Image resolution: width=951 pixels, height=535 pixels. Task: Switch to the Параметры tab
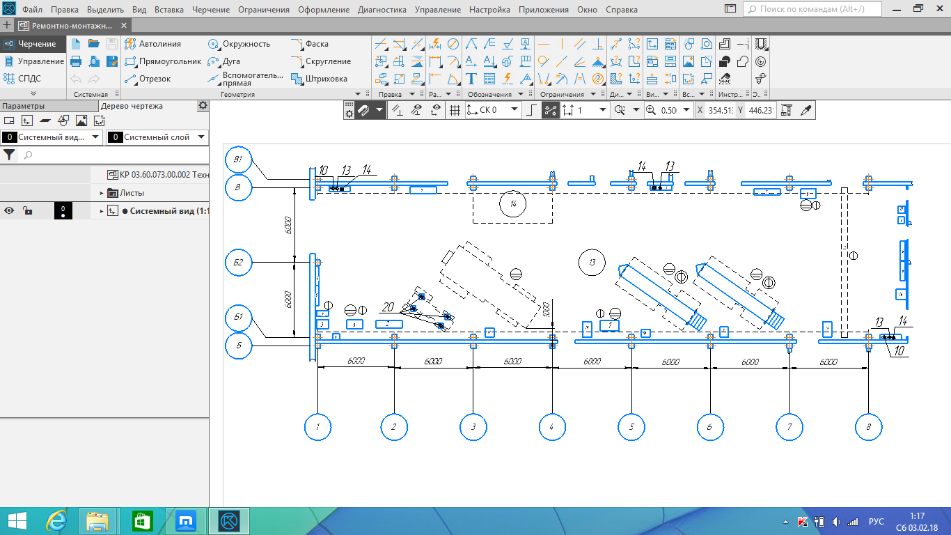(23, 106)
